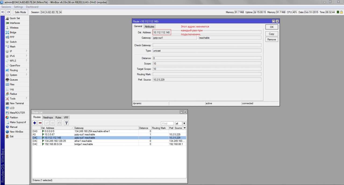Open the Wireless sidebar item
This screenshot has width=344, height=185.
[x=14, y=28]
